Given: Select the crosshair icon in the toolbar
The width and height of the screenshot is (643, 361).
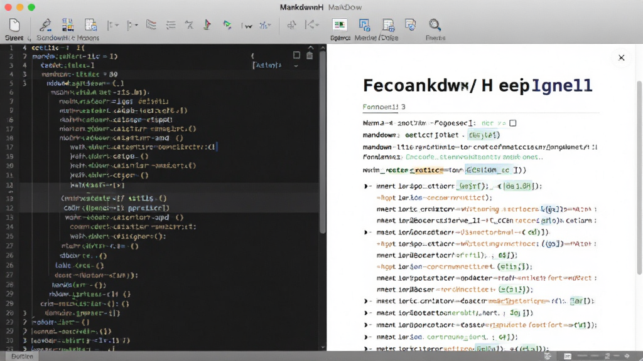Looking at the screenshot, I should 291,25.
